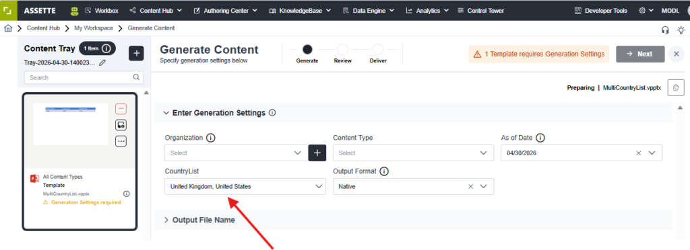Close the Generate Content panel
This screenshot has height=250, width=690.
click(x=677, y=54)
